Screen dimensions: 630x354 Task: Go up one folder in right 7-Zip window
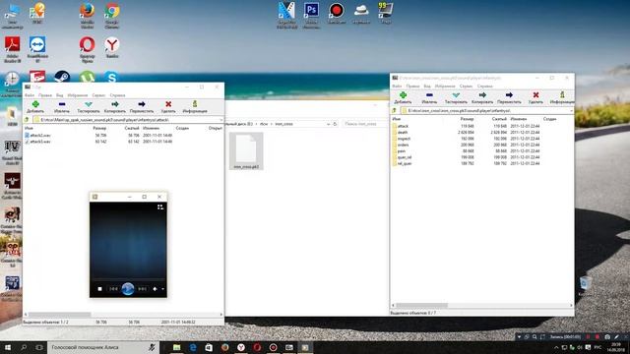pyautogui.click(x=394, y=110)
